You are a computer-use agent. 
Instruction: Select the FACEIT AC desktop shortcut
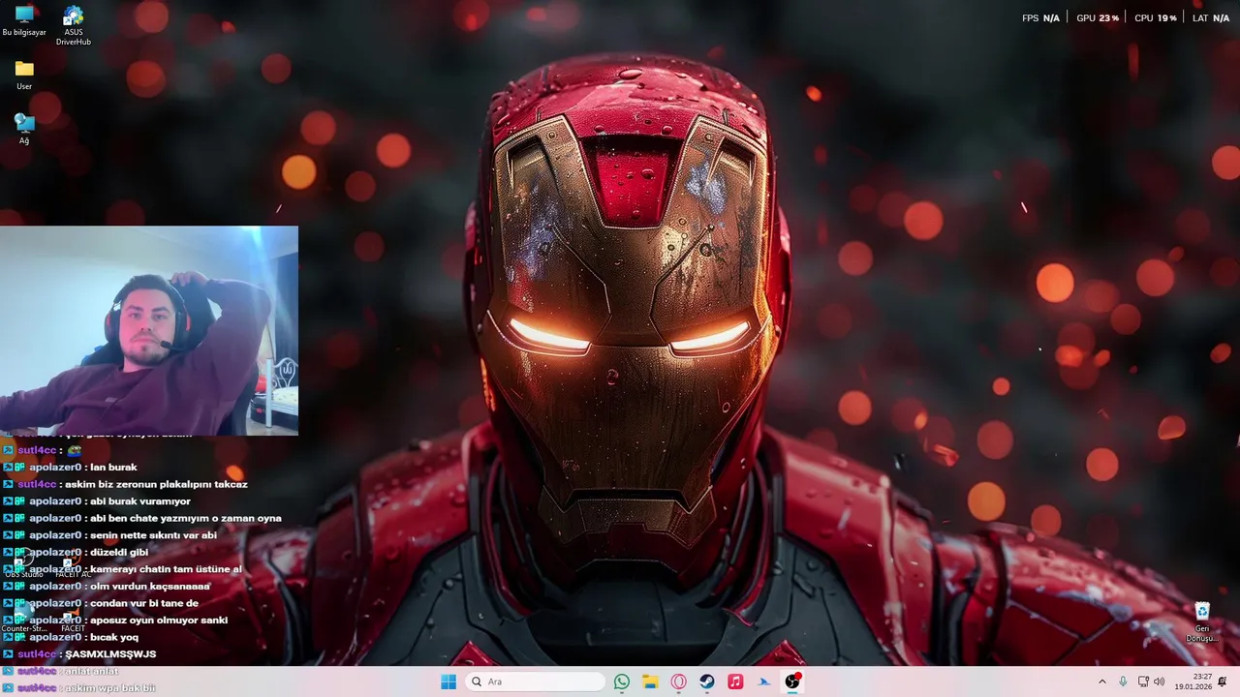click(73, 563)
